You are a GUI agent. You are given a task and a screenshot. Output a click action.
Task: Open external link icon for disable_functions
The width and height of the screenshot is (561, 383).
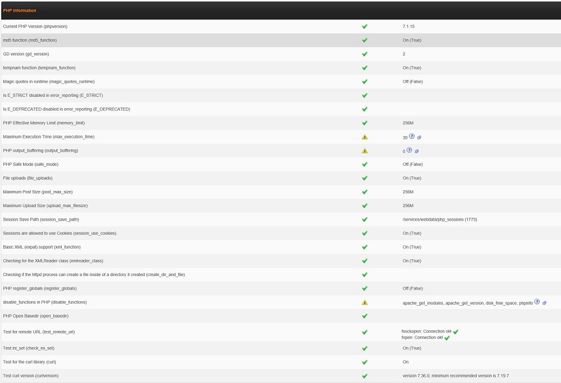[x=544, y=302]
